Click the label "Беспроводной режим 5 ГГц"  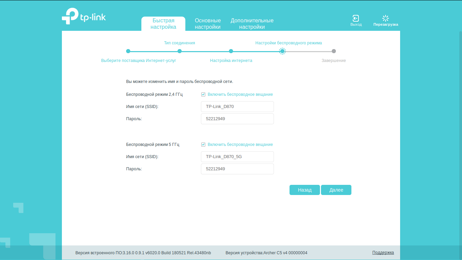pyautogui.click(x=153, y=145)
